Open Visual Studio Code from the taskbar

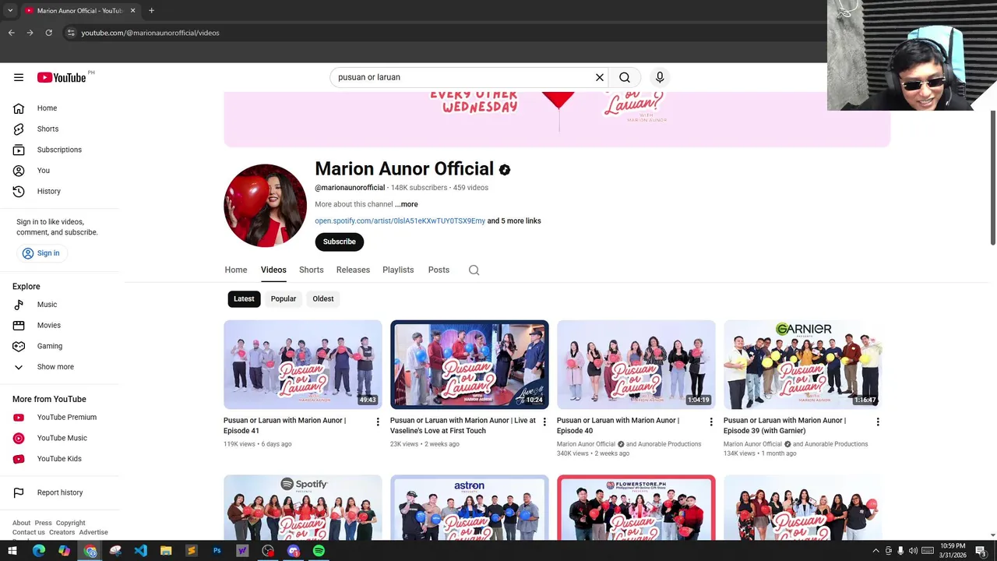tap(140, 551)
